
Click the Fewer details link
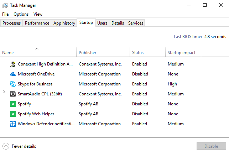click(x=24, y=146)
